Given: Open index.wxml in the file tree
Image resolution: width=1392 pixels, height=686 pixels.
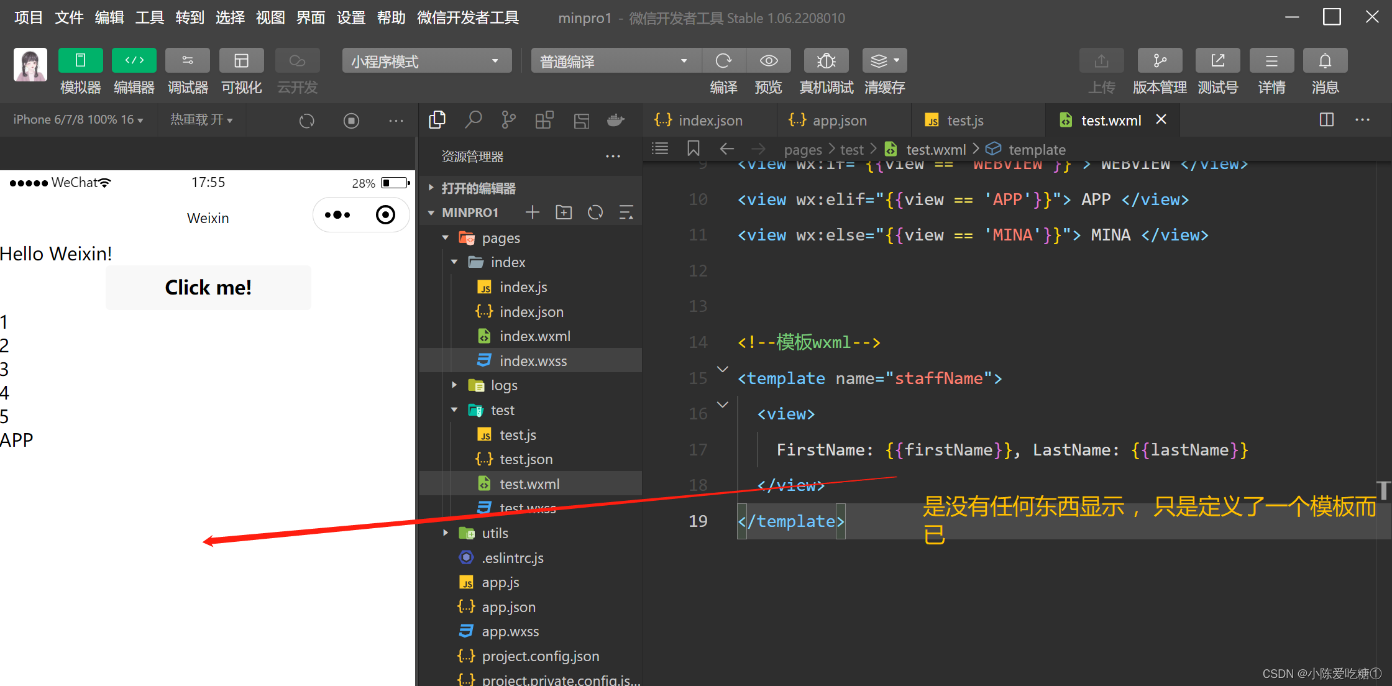Looking at the screenshot, I should click(x=534, y=336).
